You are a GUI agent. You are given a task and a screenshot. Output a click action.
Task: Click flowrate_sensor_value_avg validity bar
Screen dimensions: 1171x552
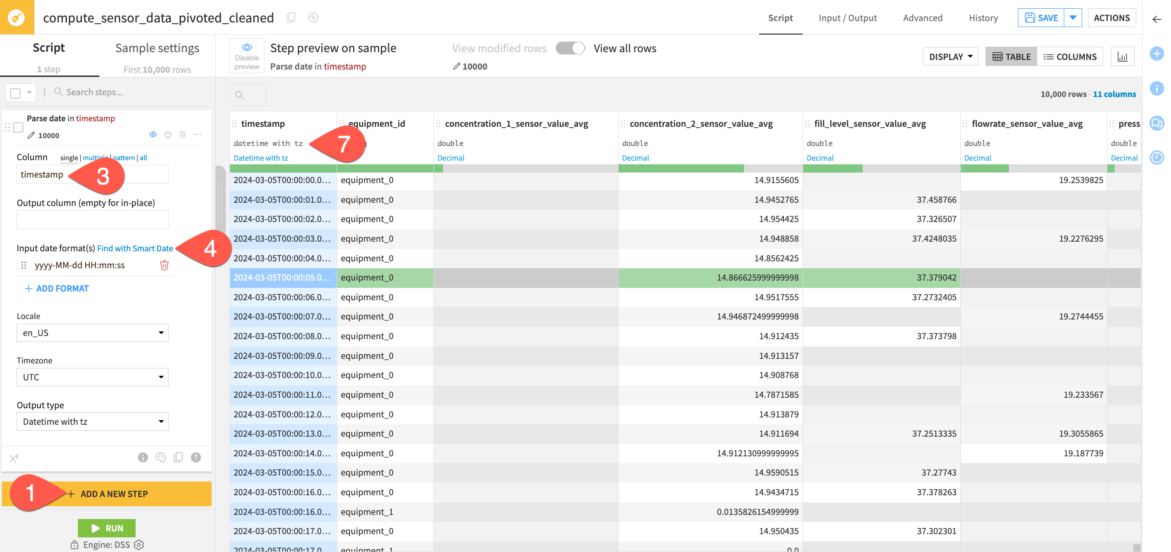[1034, 168]
